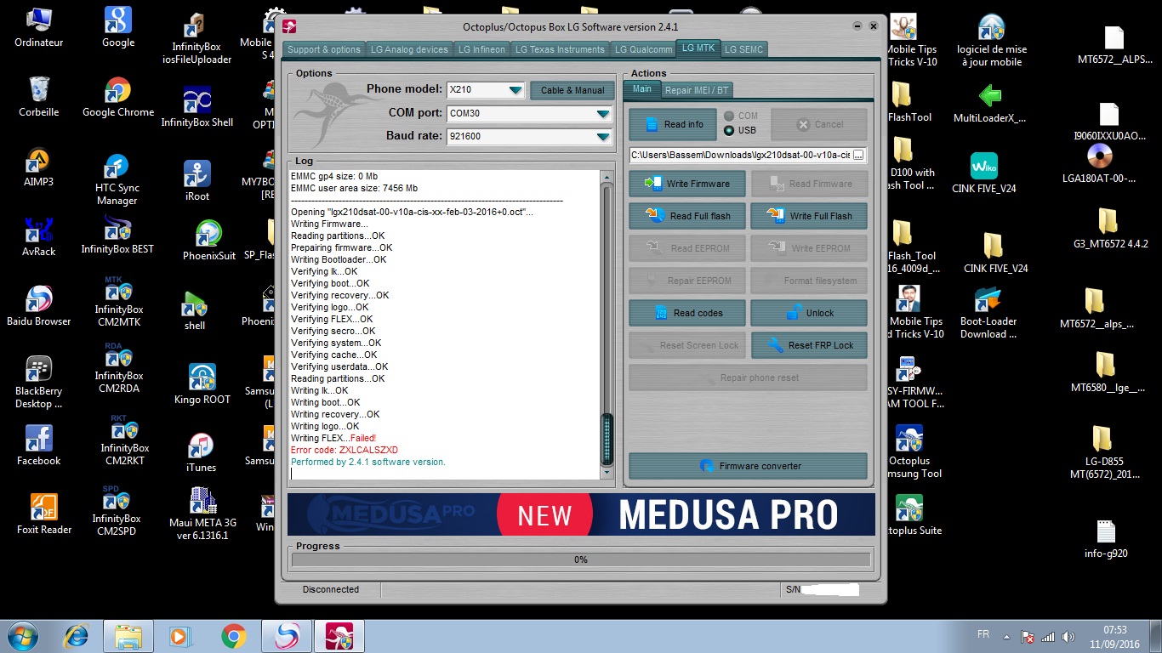Open BlackBerry Desktop shortcut icon
This screenshot has width=1162, height=653.
click(38, 383)
